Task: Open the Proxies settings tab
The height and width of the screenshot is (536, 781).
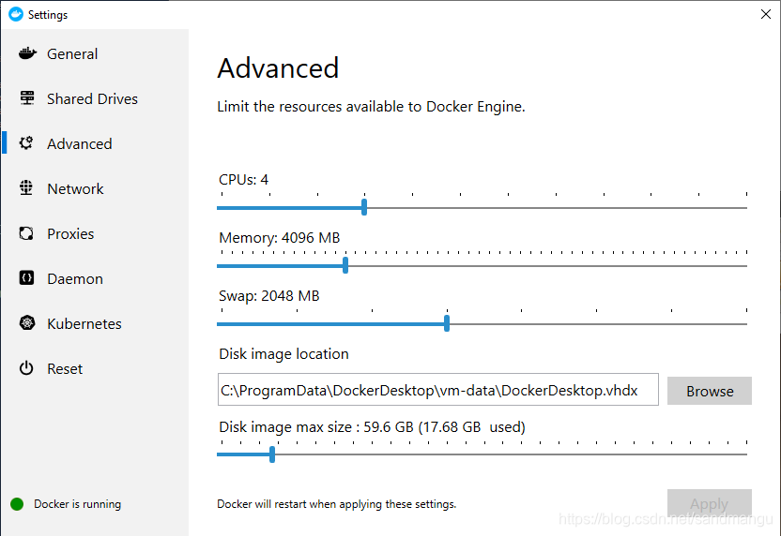Action: pyautogui.click(x=70, y=233)
